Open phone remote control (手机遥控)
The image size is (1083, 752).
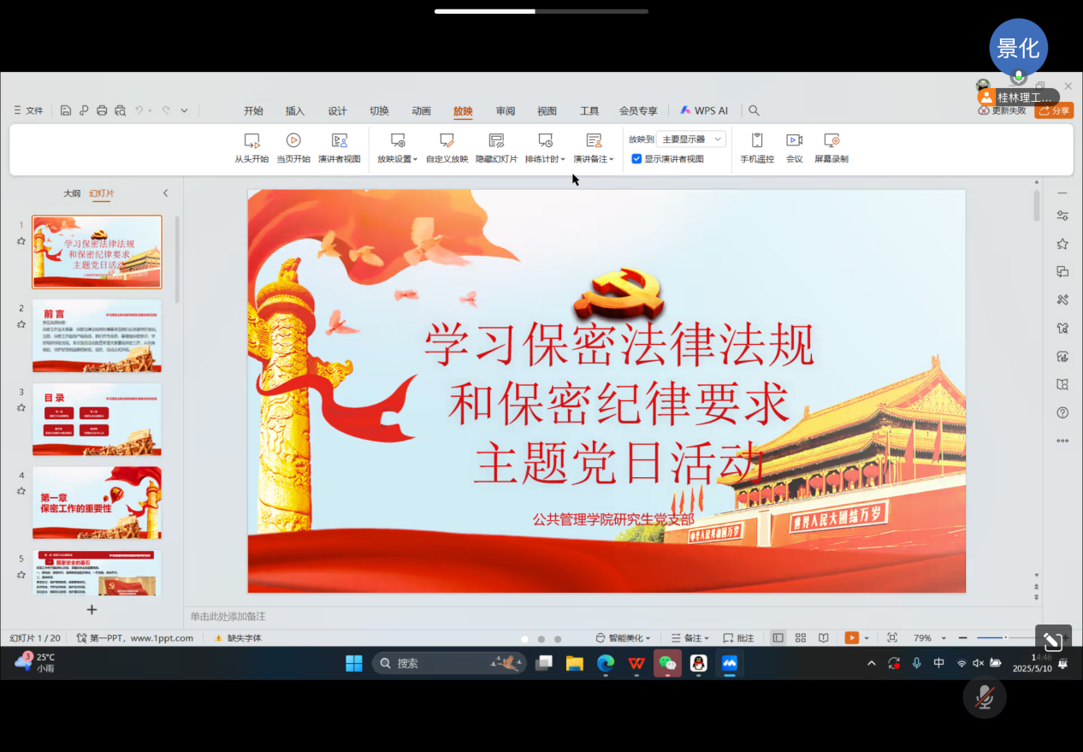coord(756,147)
